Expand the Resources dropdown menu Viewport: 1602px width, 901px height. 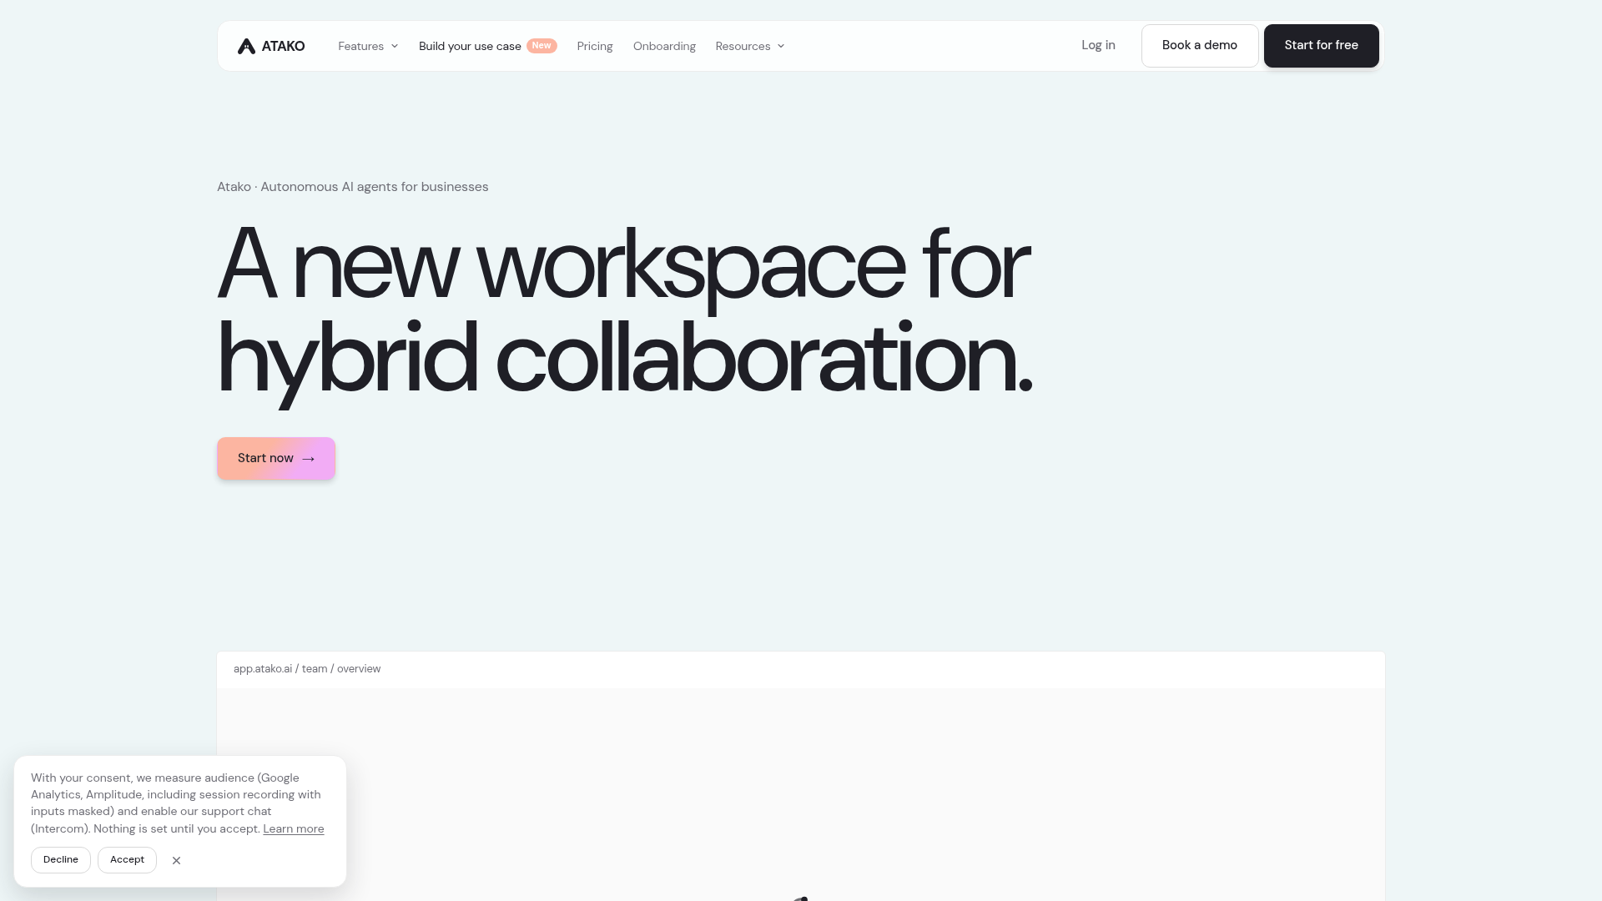pos(750,46)
